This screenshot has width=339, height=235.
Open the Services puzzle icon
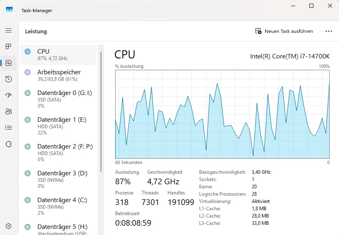(x=9, y=144)
